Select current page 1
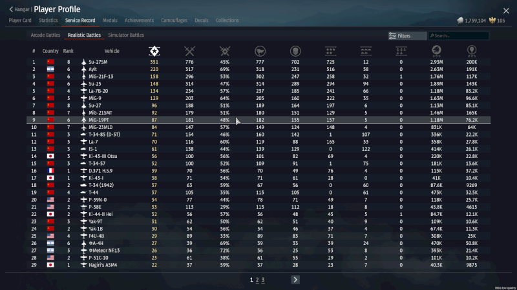This screenshot has height=290, width=517. 251,280
